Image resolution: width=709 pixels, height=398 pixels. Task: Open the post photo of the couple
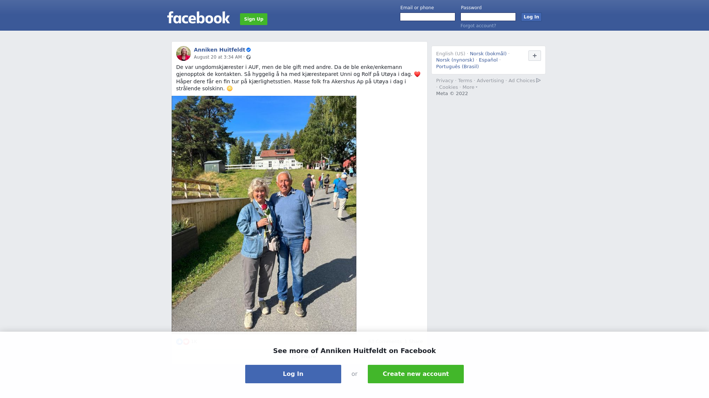click(x=264, y=214)
